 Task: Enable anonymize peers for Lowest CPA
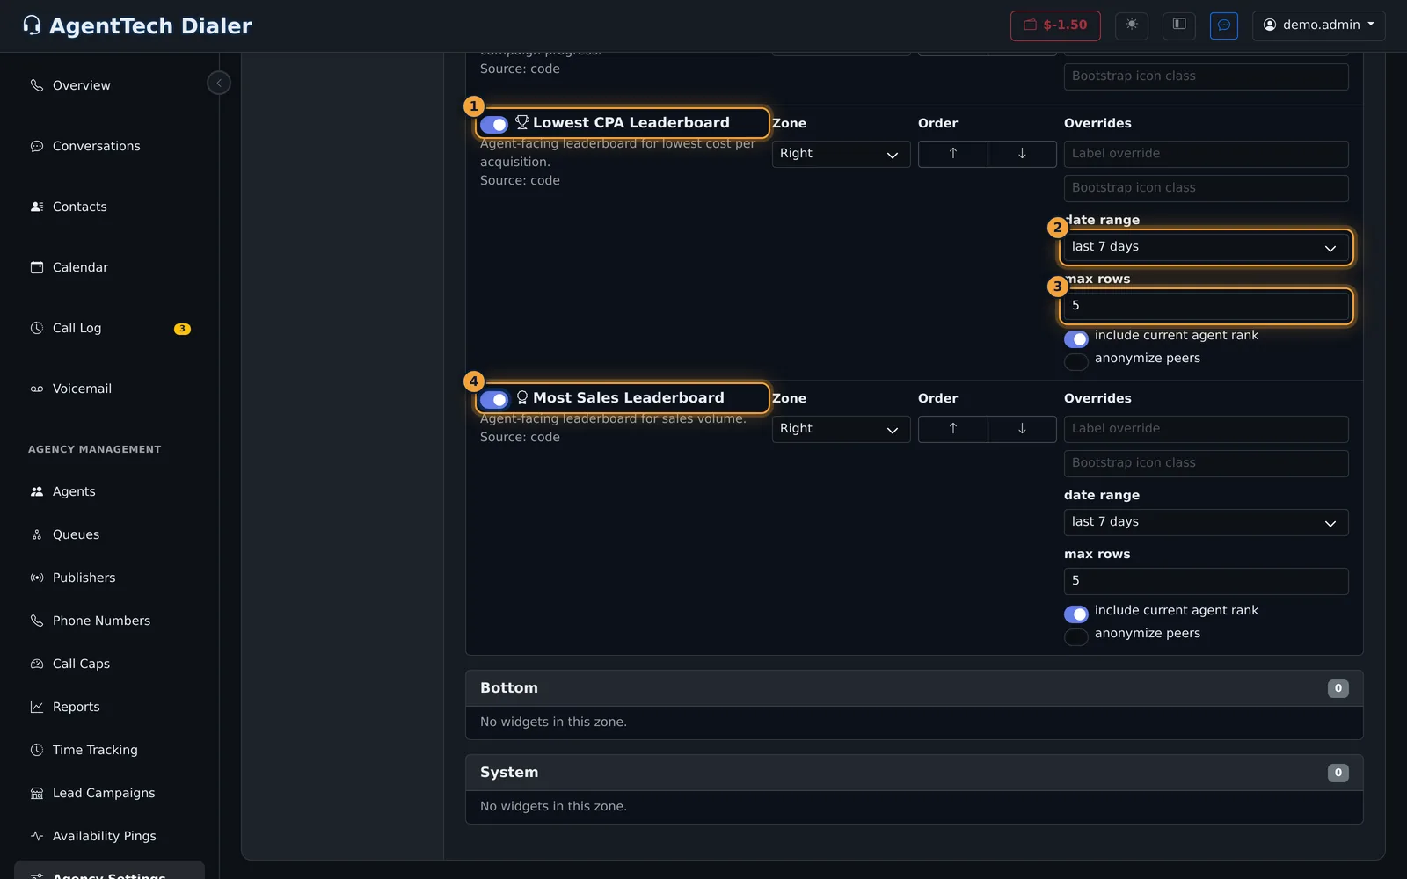[x=1076, y=361]
